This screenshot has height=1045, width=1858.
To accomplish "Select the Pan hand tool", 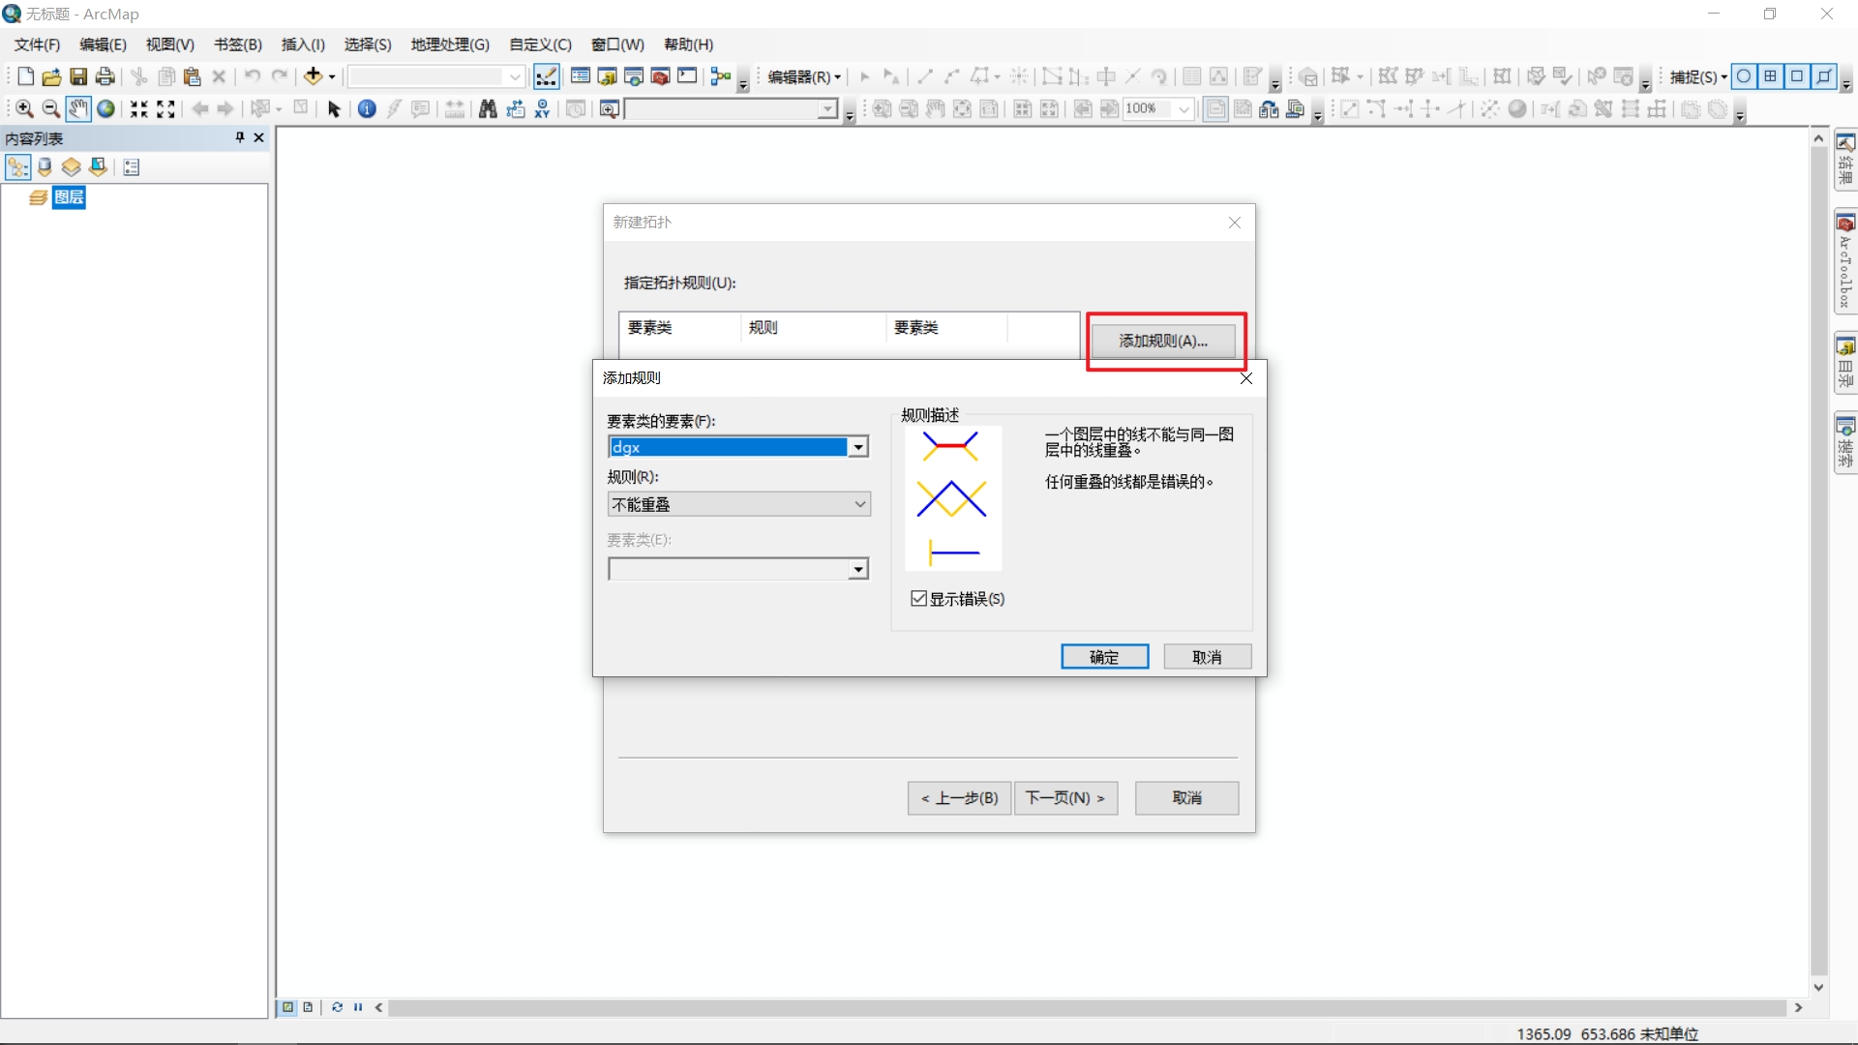I will click(78, 109).
